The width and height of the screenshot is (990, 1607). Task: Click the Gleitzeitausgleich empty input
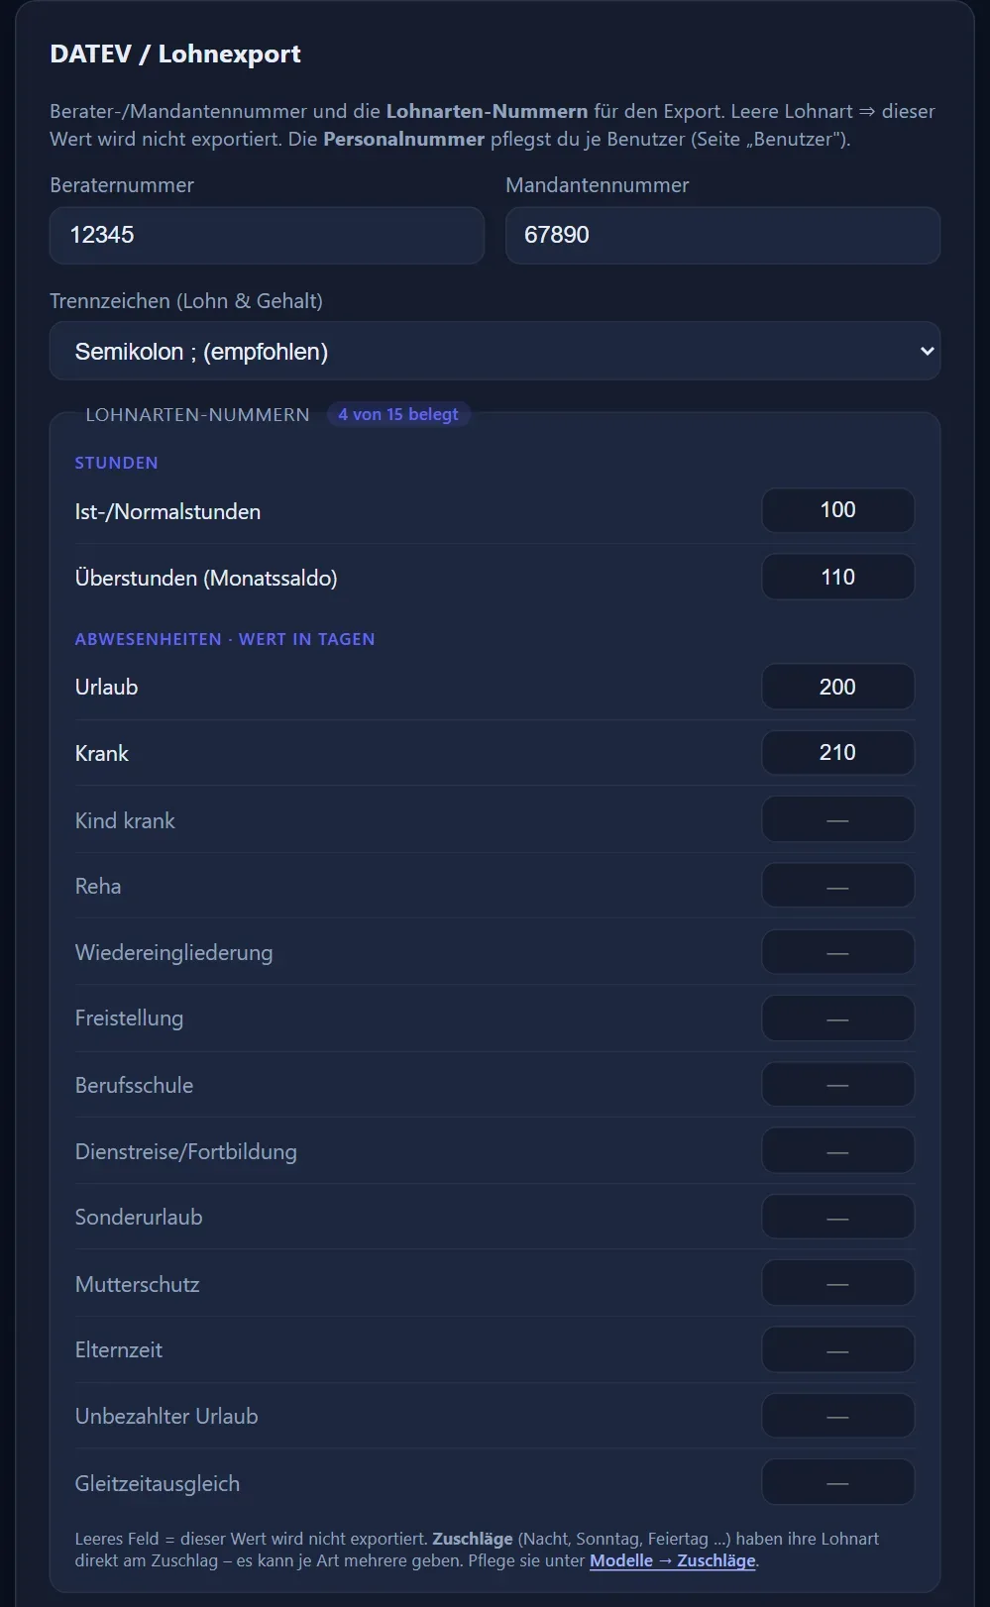[x=837, y=1483]
